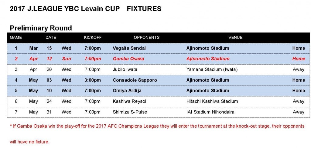This screenshot has height=148, width=311.
Task: Click the Jubilo Iwata opponent cell
Action: pyautogui.click(x=125, y=69)
